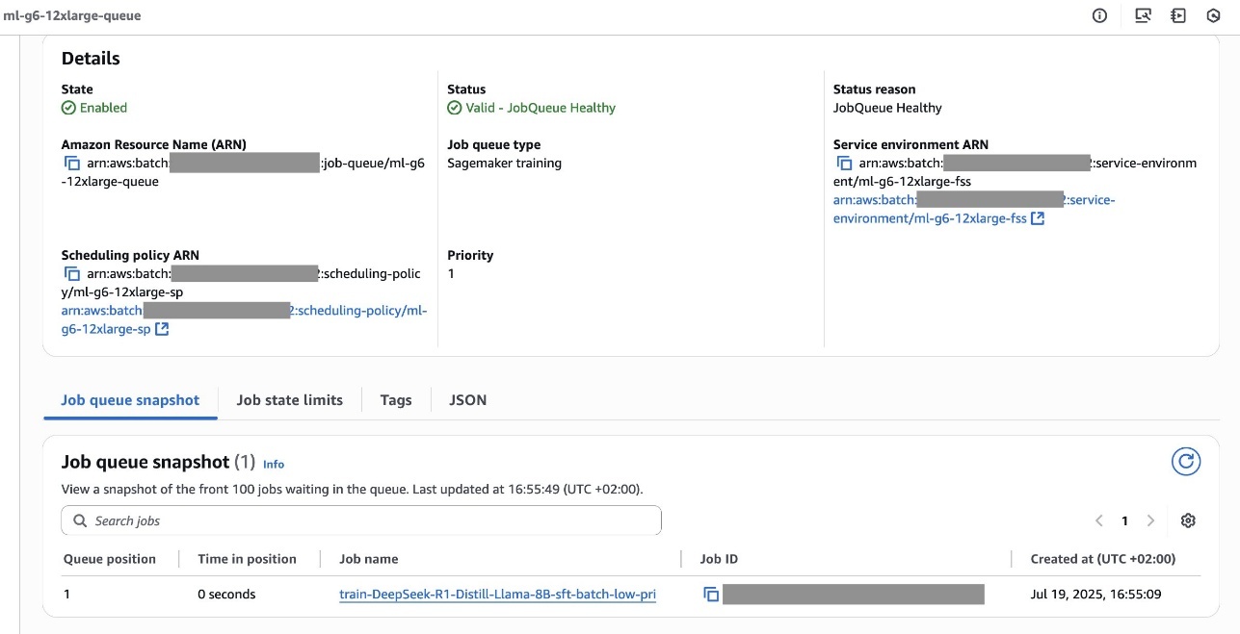
Task: Go to previous page of jobs
Action: tap(1098, 520)
